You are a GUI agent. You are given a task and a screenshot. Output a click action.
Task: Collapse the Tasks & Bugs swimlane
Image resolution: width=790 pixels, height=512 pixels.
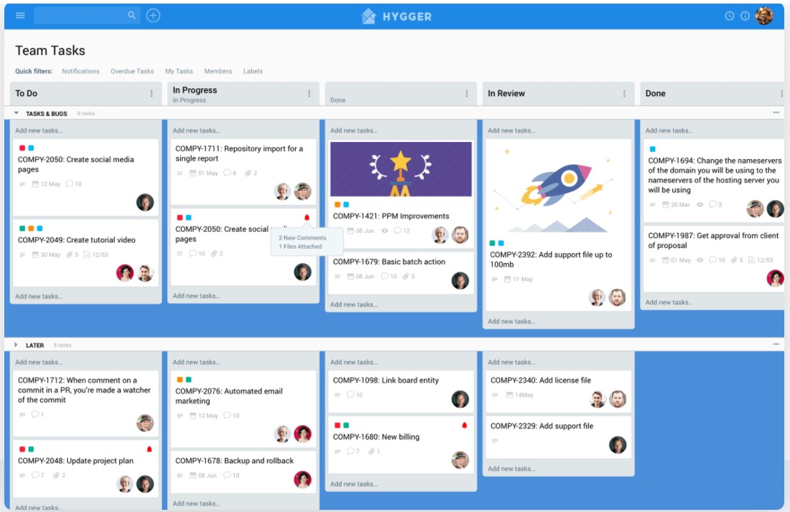[17, 113]
